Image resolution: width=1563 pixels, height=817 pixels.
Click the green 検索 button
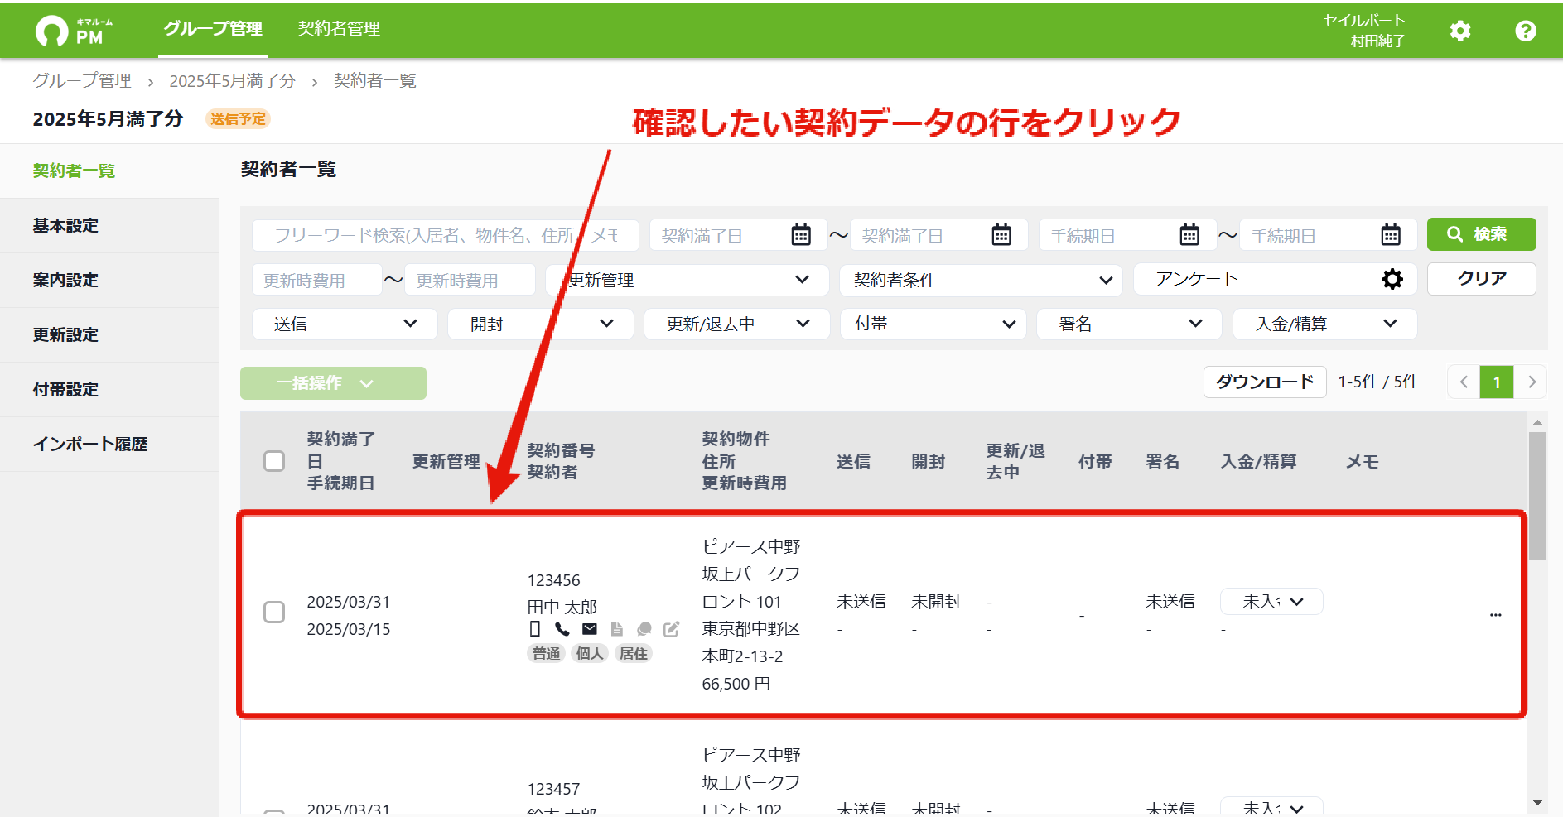(x=1481, y=234)
